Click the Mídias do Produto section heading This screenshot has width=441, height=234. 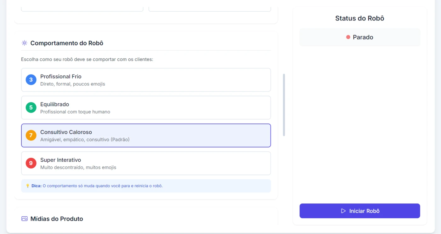pos(57,219)
